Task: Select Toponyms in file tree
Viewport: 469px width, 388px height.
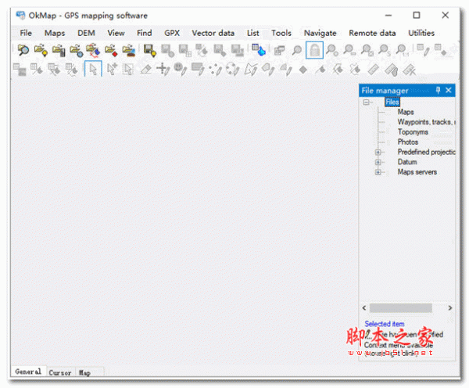Action: 413,132
